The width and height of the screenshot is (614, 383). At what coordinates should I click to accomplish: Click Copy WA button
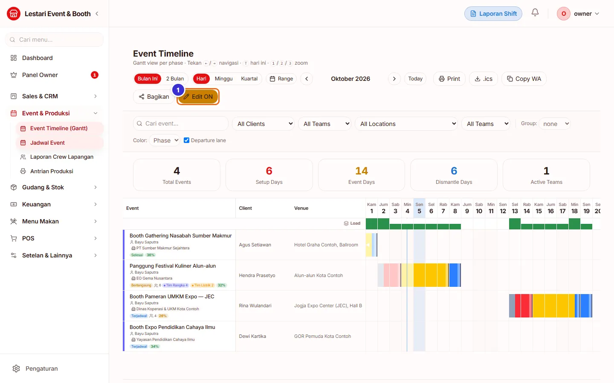tap(524, 79)
